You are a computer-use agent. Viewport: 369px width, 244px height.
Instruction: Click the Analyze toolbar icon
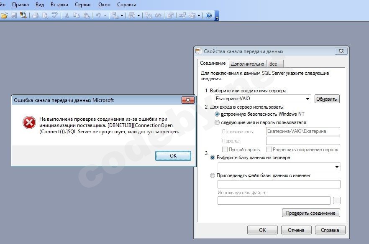click(132, 15)
